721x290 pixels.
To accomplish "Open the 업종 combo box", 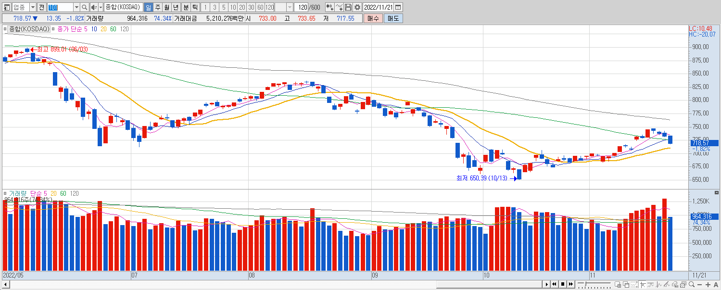I will (x=24, y=7).
